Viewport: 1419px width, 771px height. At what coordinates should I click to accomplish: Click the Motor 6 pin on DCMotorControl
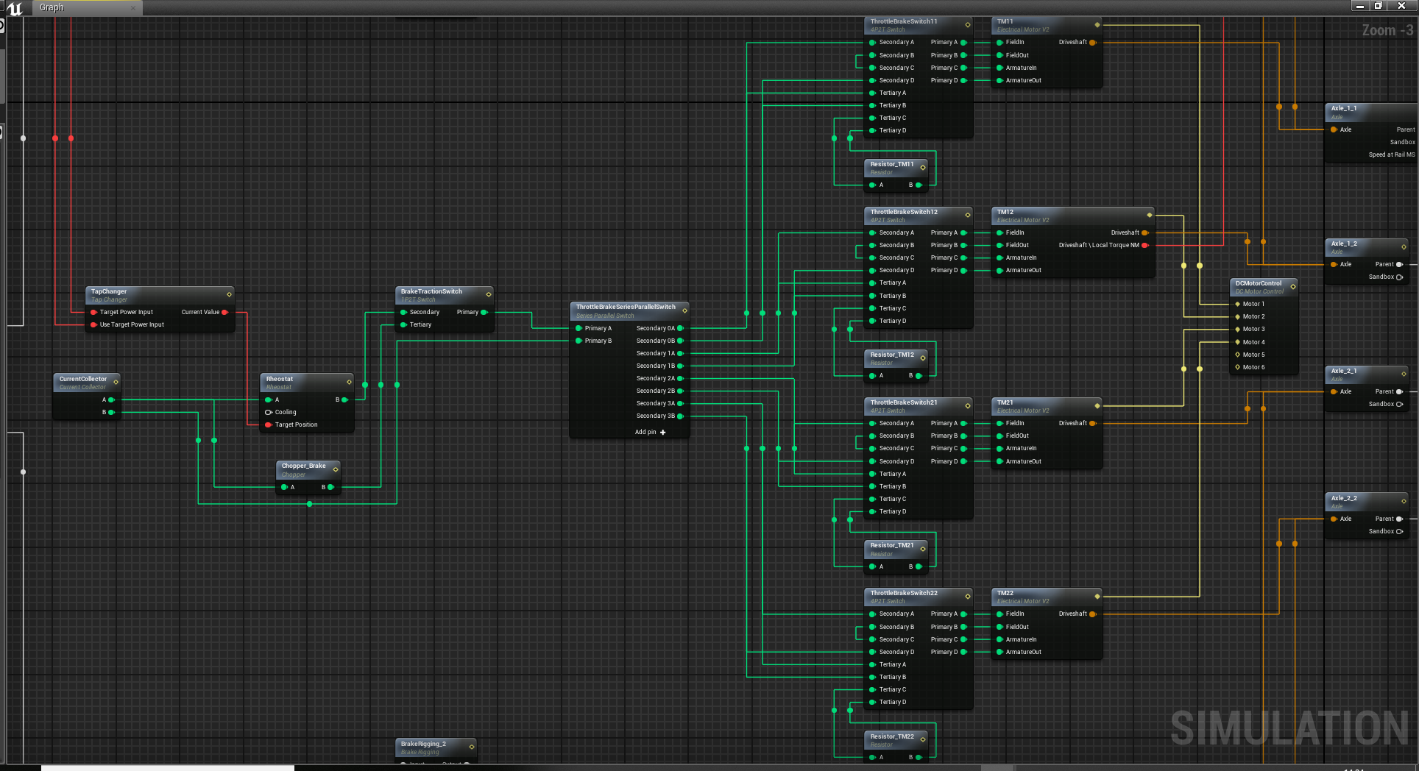[1237, 367]
